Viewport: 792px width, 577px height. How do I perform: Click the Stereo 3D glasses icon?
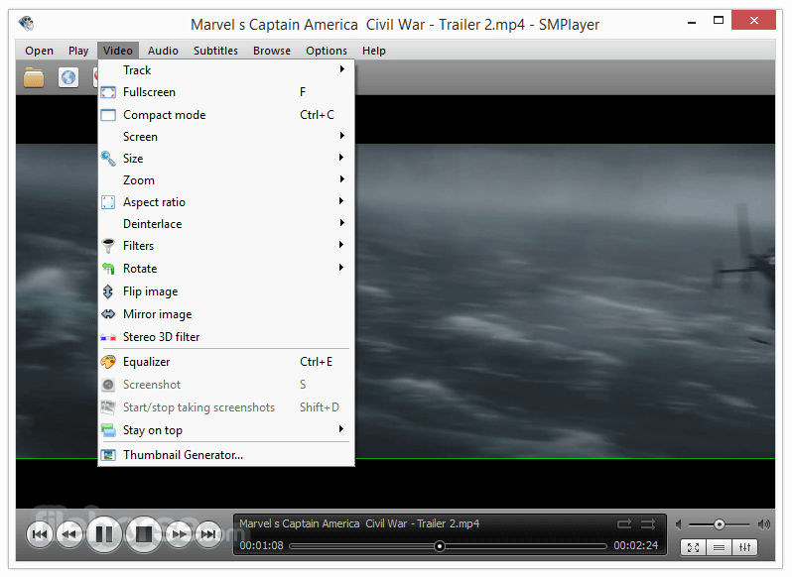(x=108, y=337)
